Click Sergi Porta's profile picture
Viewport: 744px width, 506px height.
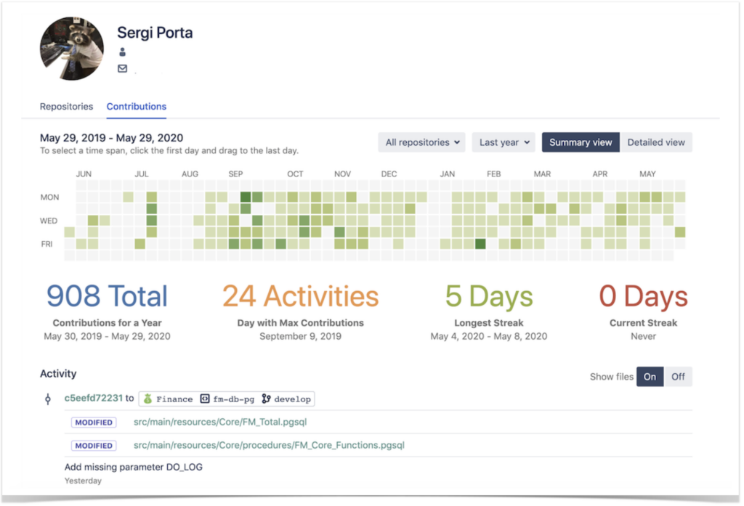click(x=71, y=48)
